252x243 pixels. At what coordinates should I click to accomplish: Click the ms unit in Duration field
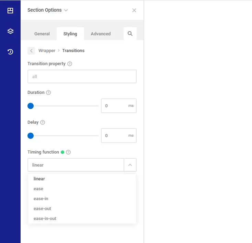pyautogui.click(x=131, y=106)
